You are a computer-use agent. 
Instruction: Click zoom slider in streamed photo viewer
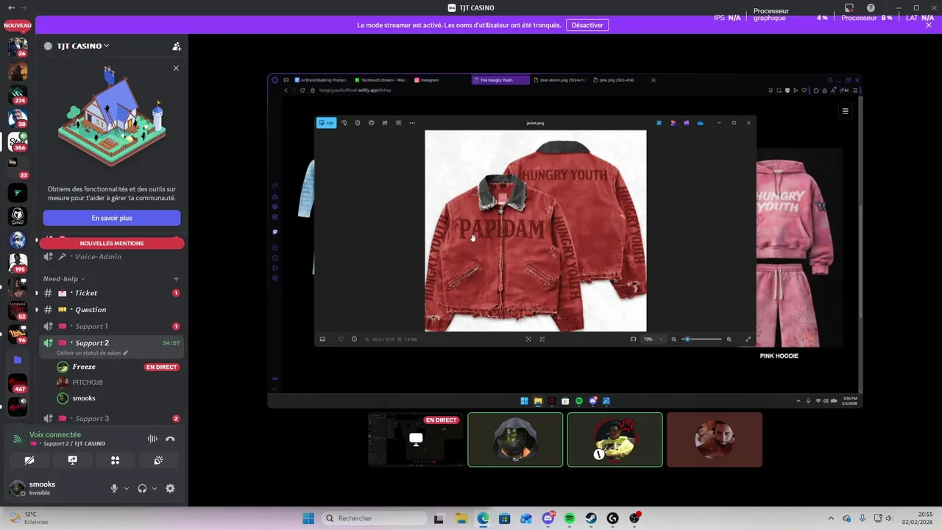click(x=703, y=339)
